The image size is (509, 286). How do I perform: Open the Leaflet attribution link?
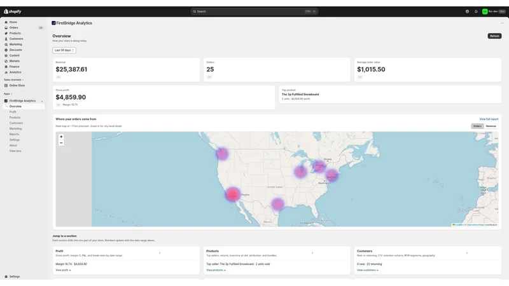[458, 225]
